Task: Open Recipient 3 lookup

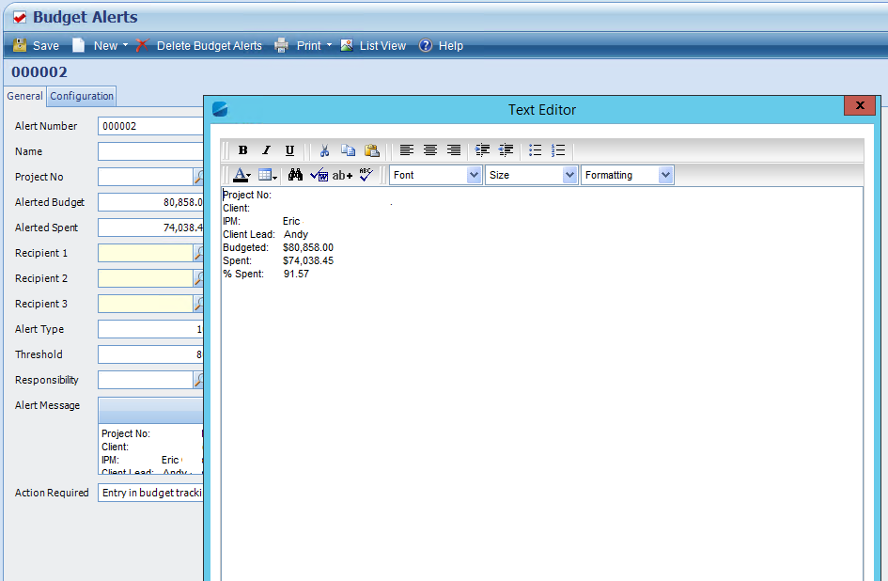Action: (199, 304)
